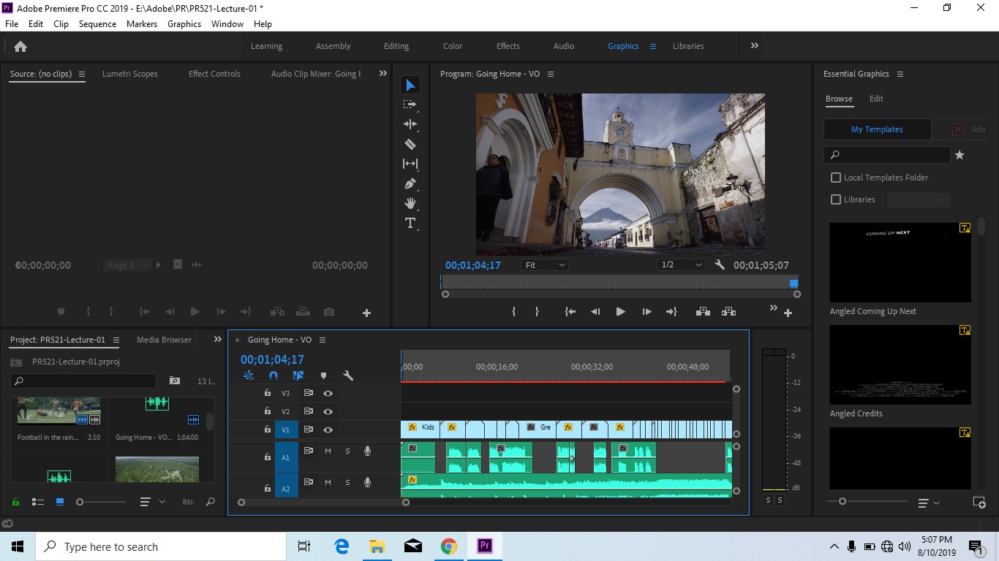Viewport: 999px width, 561px height.
Task: Solo audio track A2
Action: coord(347,482)
